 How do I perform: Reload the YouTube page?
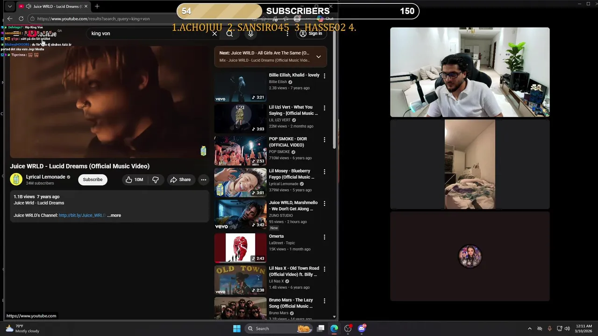tap(21, 19)
